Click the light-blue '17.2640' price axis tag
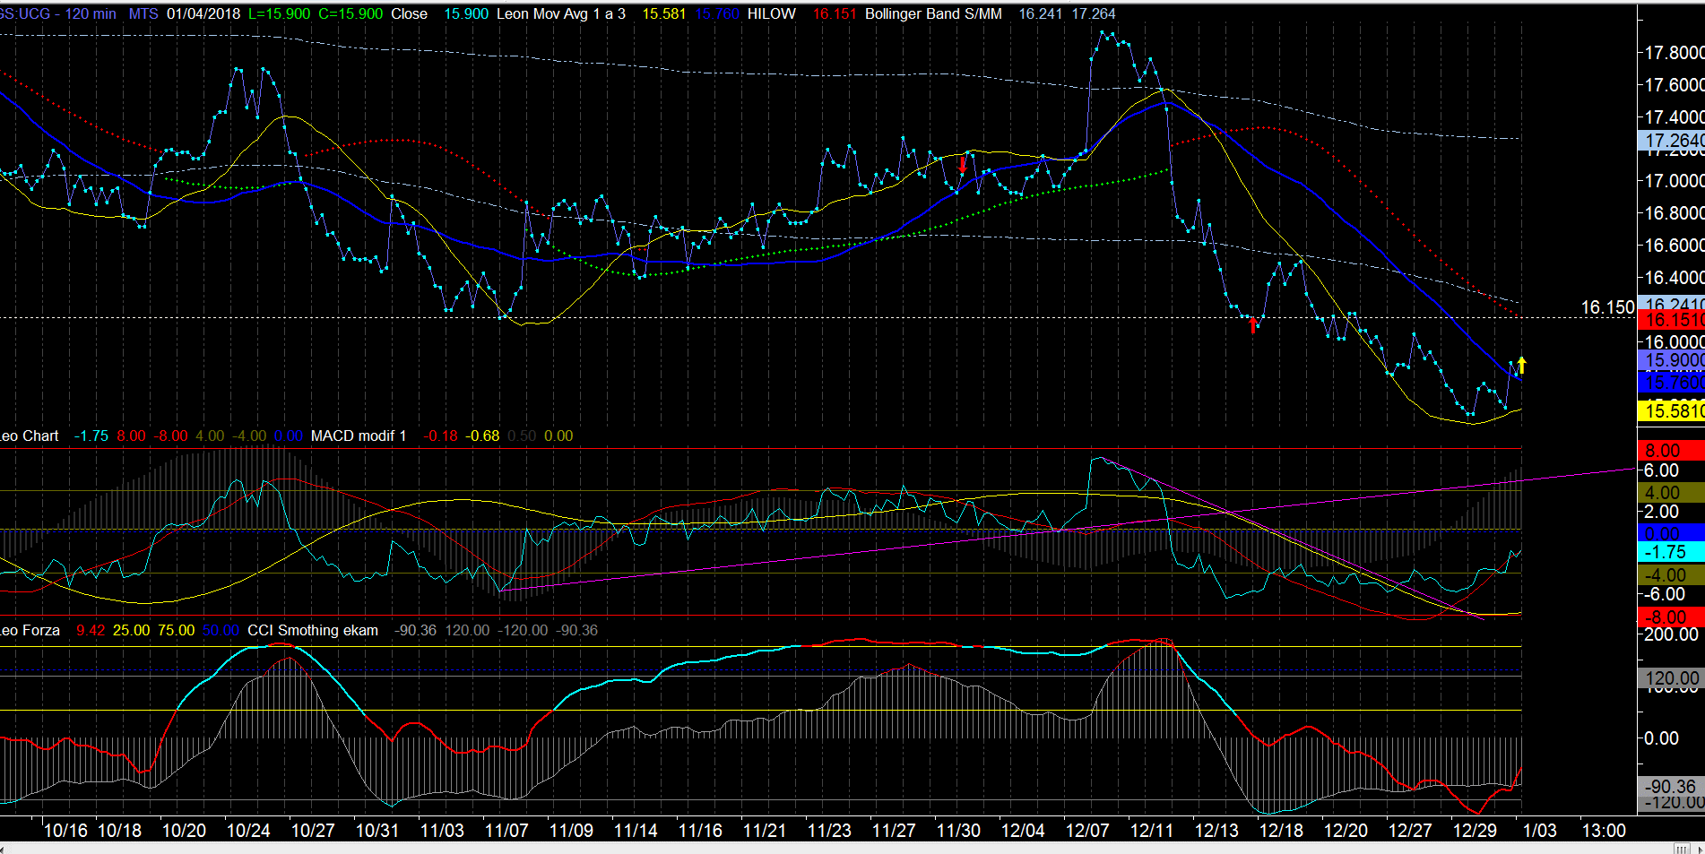 click(1671, 141)
